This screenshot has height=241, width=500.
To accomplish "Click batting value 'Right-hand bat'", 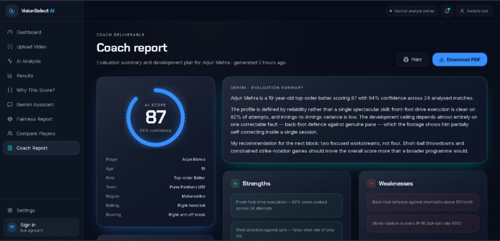I will click(191, 206).
